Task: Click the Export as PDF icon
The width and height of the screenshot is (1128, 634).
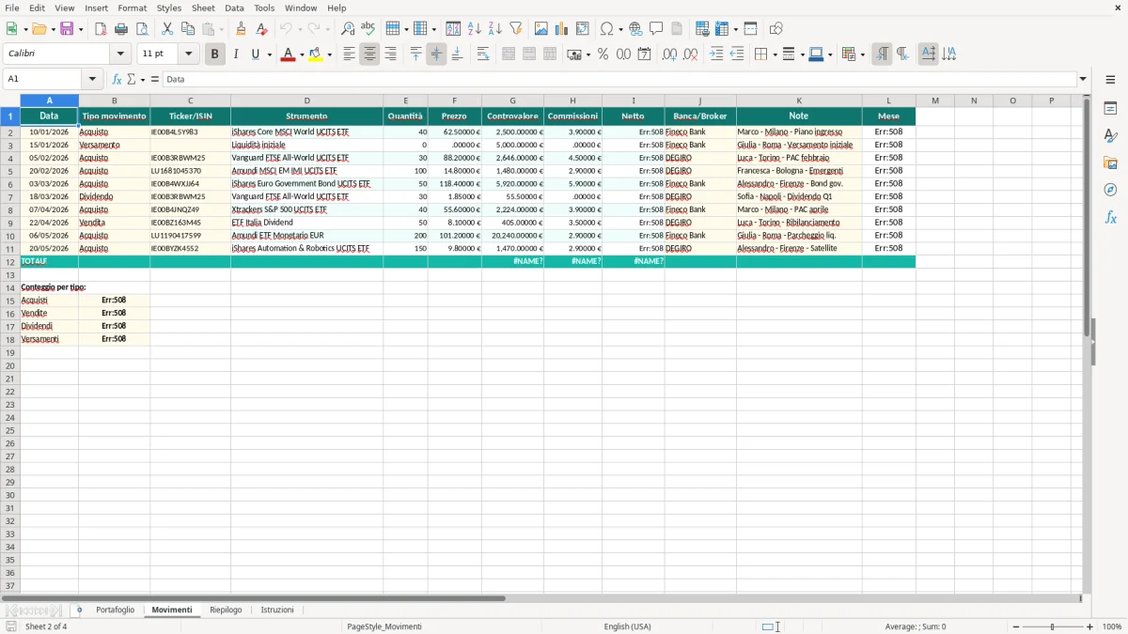Action: click(101, 29)
